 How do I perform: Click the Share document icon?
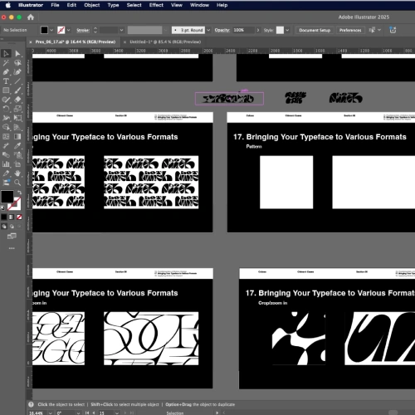[x=393, y=30]
